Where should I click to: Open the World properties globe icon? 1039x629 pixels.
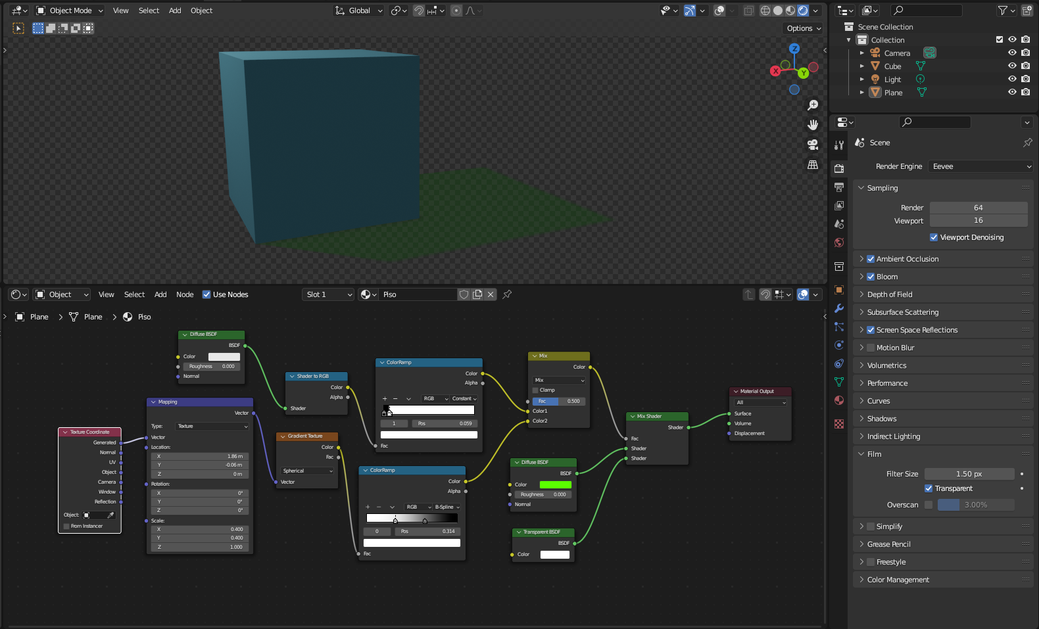839,243
